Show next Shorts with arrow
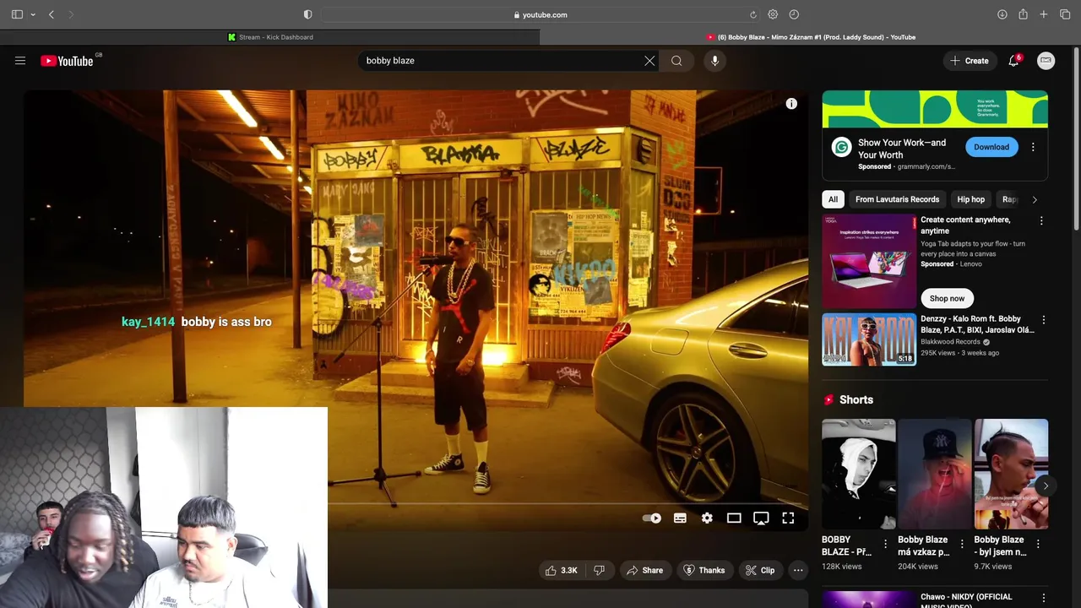 click(x=1046, y=486)
